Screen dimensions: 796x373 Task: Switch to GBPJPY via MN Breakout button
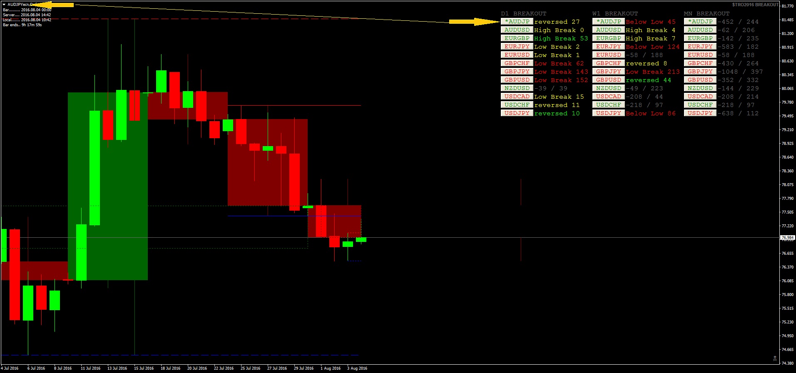[700, 72]
